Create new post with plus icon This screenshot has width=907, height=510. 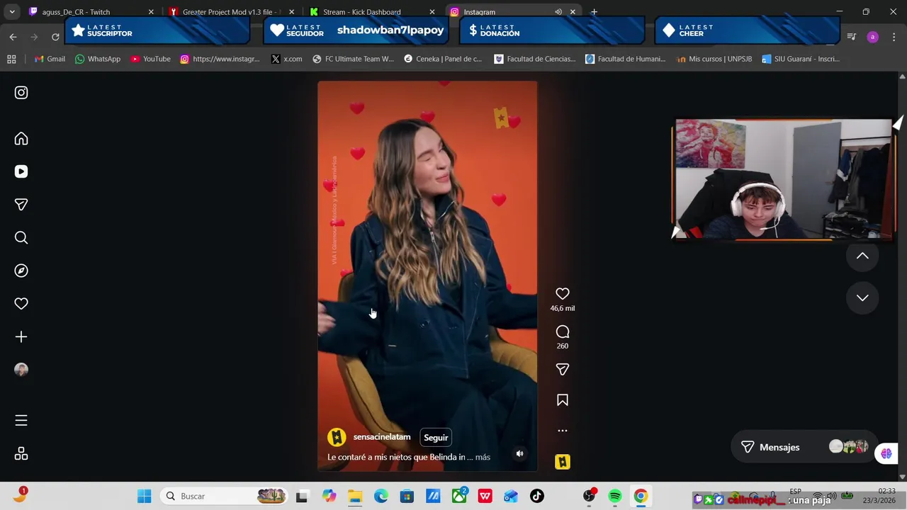[x=21, y=337]
